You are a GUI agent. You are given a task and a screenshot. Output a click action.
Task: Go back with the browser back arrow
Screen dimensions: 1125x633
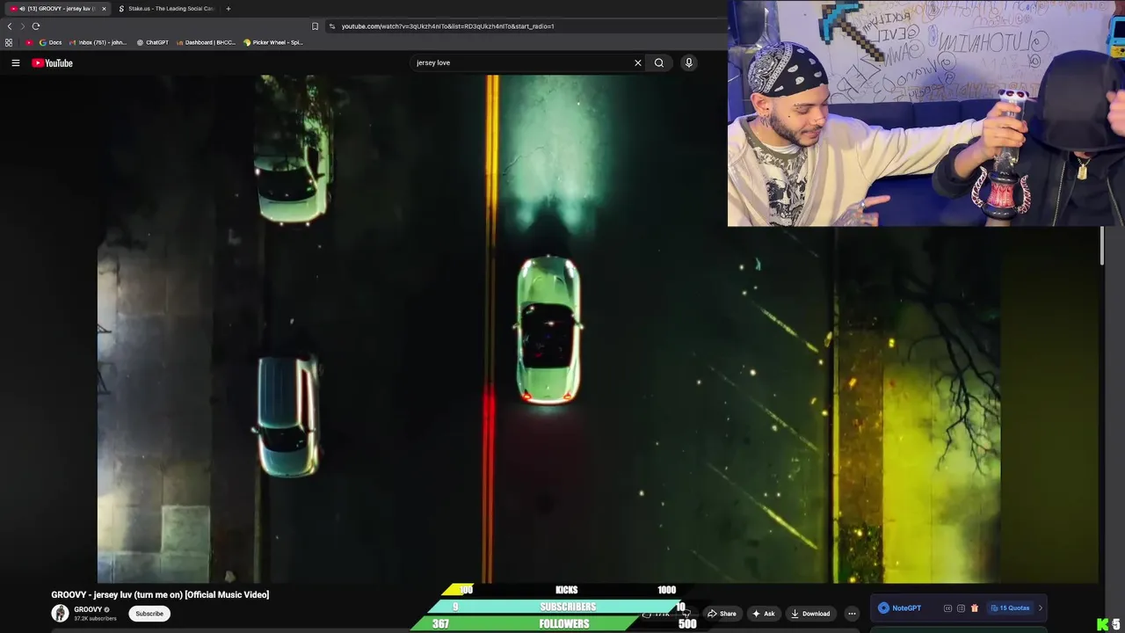pos(10,26)
